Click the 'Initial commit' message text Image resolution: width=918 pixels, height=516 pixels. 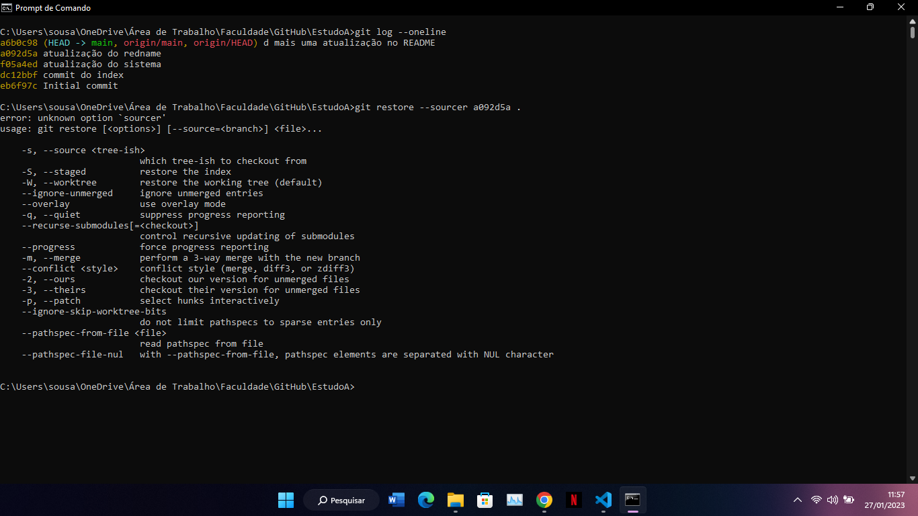tap(81, 86)
